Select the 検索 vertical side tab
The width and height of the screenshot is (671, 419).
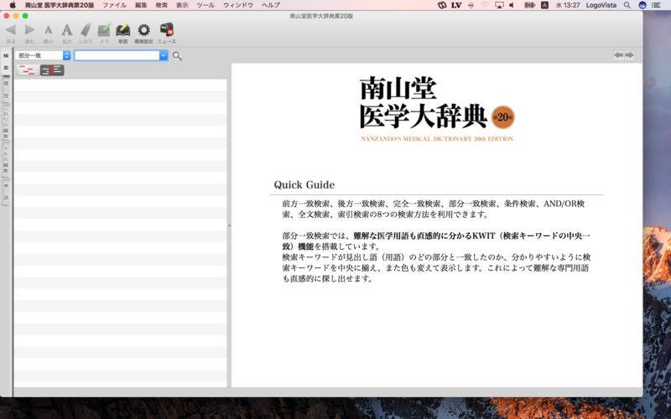(6, 62)
